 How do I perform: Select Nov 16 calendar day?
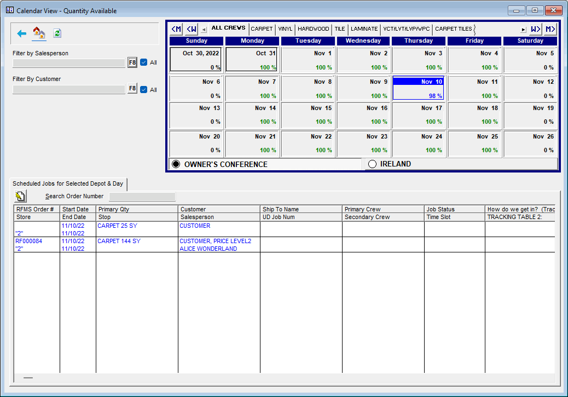363,116
